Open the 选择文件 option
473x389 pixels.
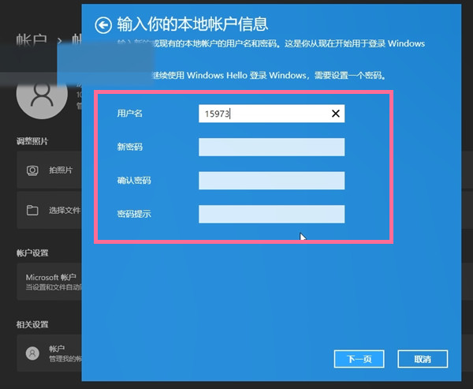(65, 211)
